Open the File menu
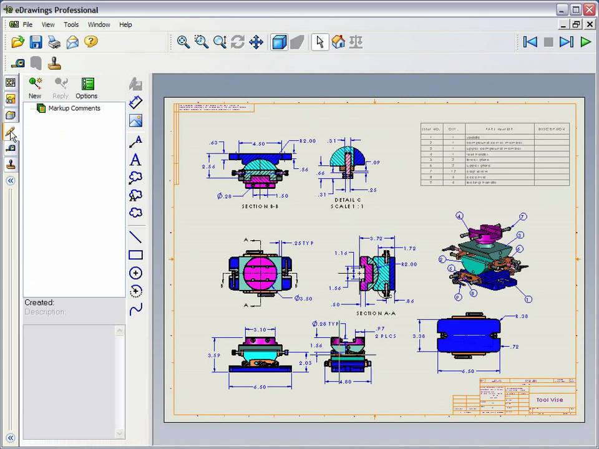 point(27,24)
